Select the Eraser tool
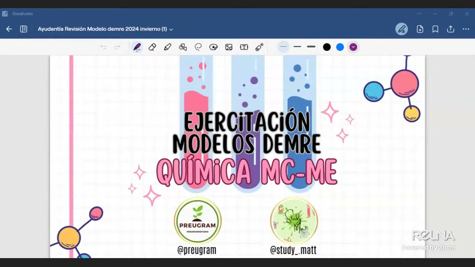The width and height of the screenshot is (475, 267). pyautogui.click(x=152, y=47)
